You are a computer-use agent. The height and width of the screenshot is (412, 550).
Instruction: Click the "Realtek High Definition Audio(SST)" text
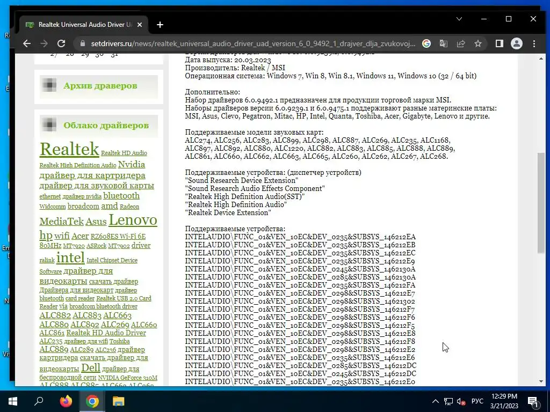(x=245, y=196)
